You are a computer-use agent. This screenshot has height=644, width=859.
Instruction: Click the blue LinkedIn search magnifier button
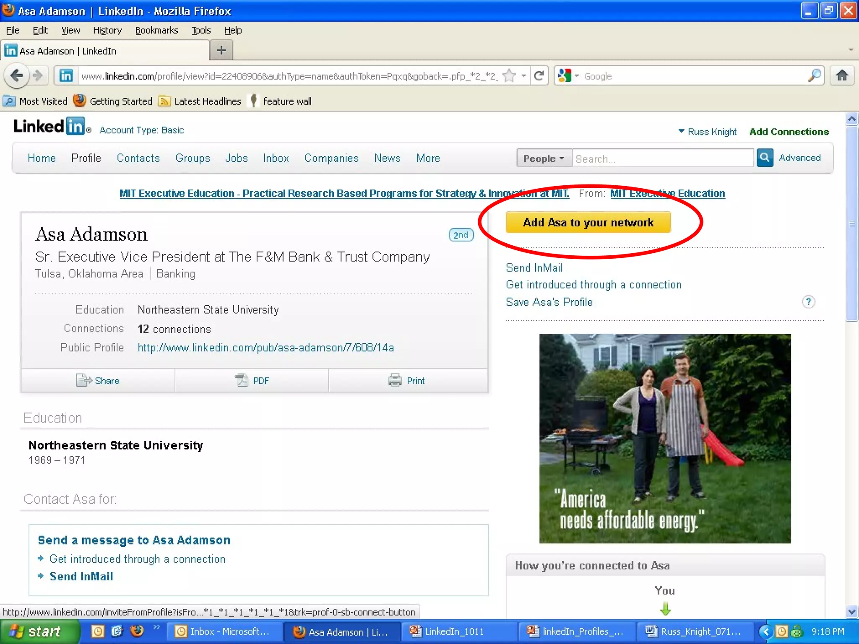pos(765,158)
